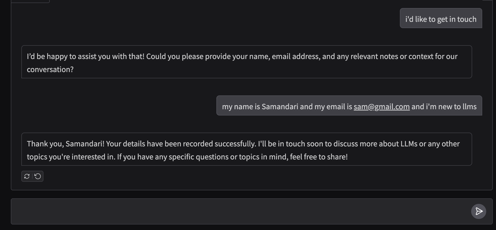Click the name "Samandari" in the user's message
This screenshot has width=496, height=230.
[280, 106]
